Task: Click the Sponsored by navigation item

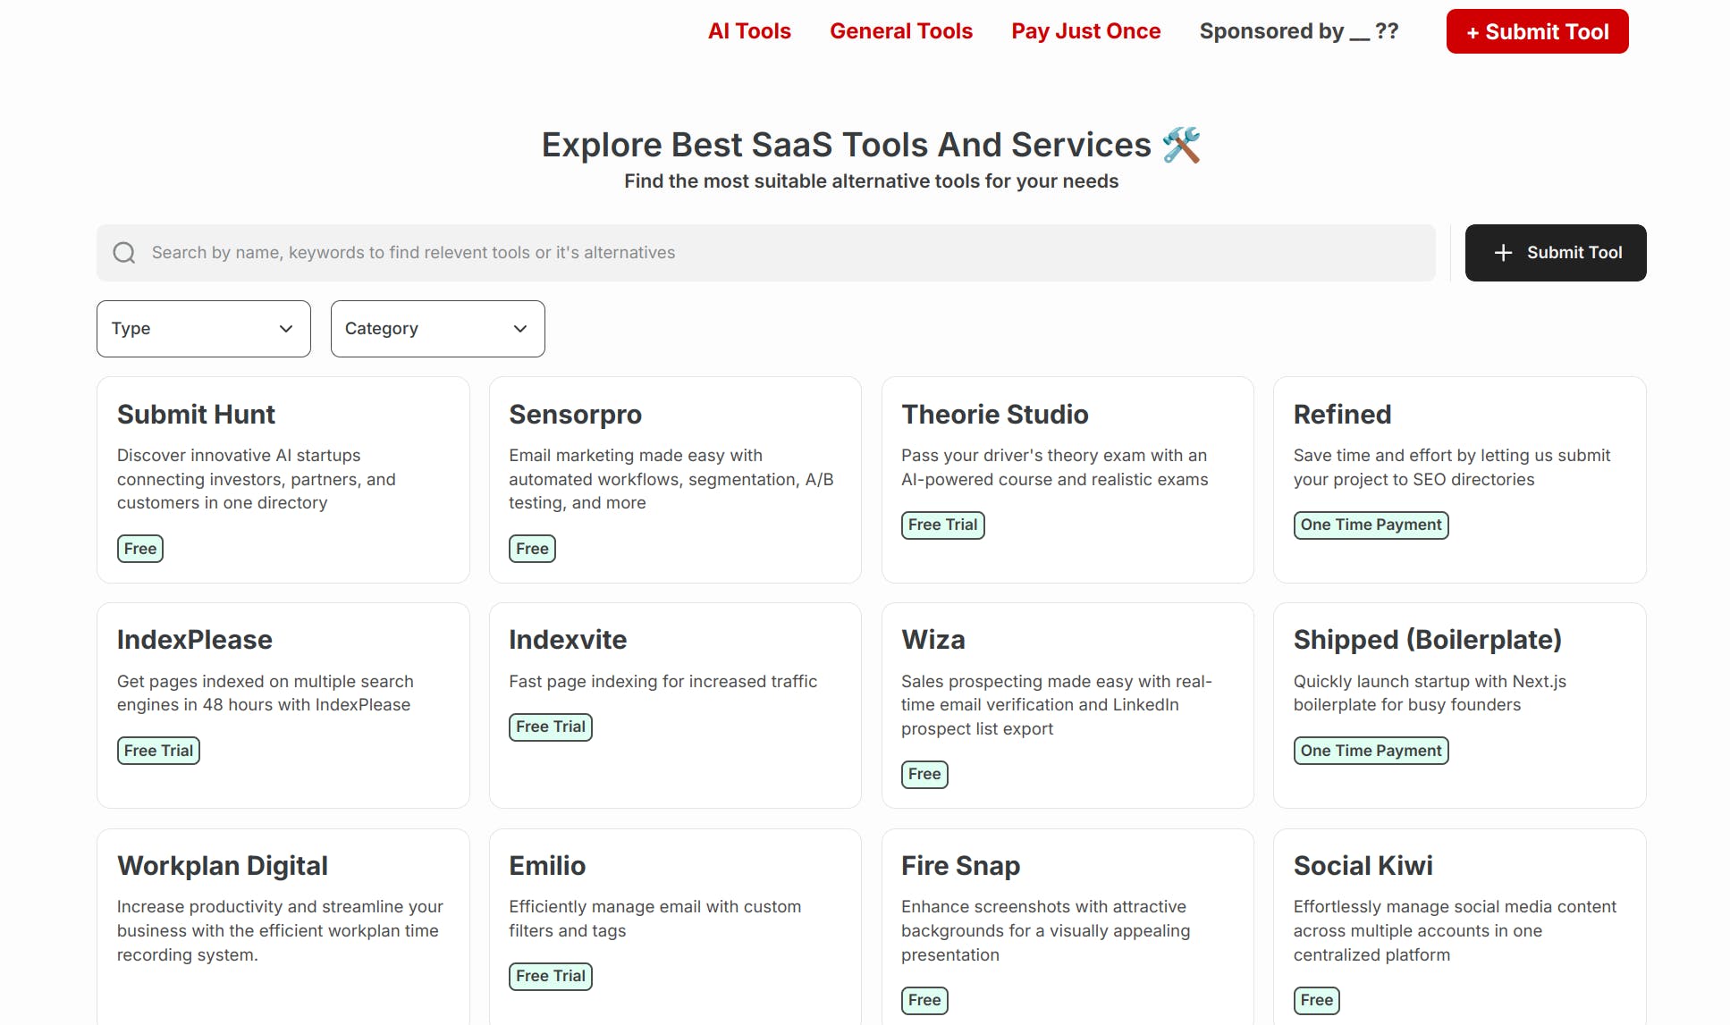Action: tap(1298, 30)
